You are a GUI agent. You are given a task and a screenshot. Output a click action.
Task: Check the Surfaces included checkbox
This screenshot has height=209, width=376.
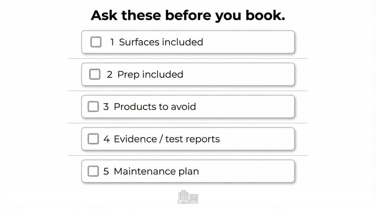pos(96,42)
